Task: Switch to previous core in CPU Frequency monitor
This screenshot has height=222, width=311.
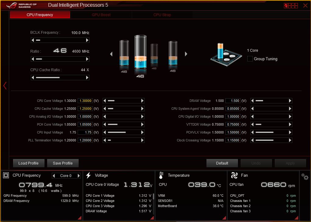Action: pyautogui.click(x=54, y=176)
